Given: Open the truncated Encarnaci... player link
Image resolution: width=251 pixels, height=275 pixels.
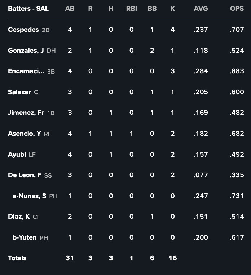Looking at the screenshot, I should (x=26, y=71).
